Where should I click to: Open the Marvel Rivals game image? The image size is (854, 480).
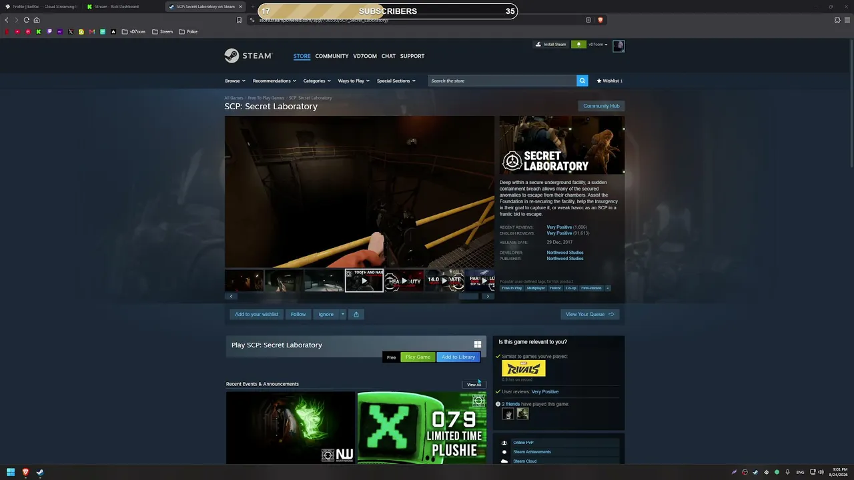point(524,369)
